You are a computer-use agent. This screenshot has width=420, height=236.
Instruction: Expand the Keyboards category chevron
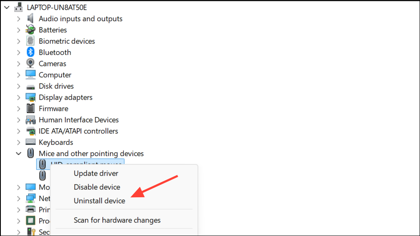click(18, 142)
